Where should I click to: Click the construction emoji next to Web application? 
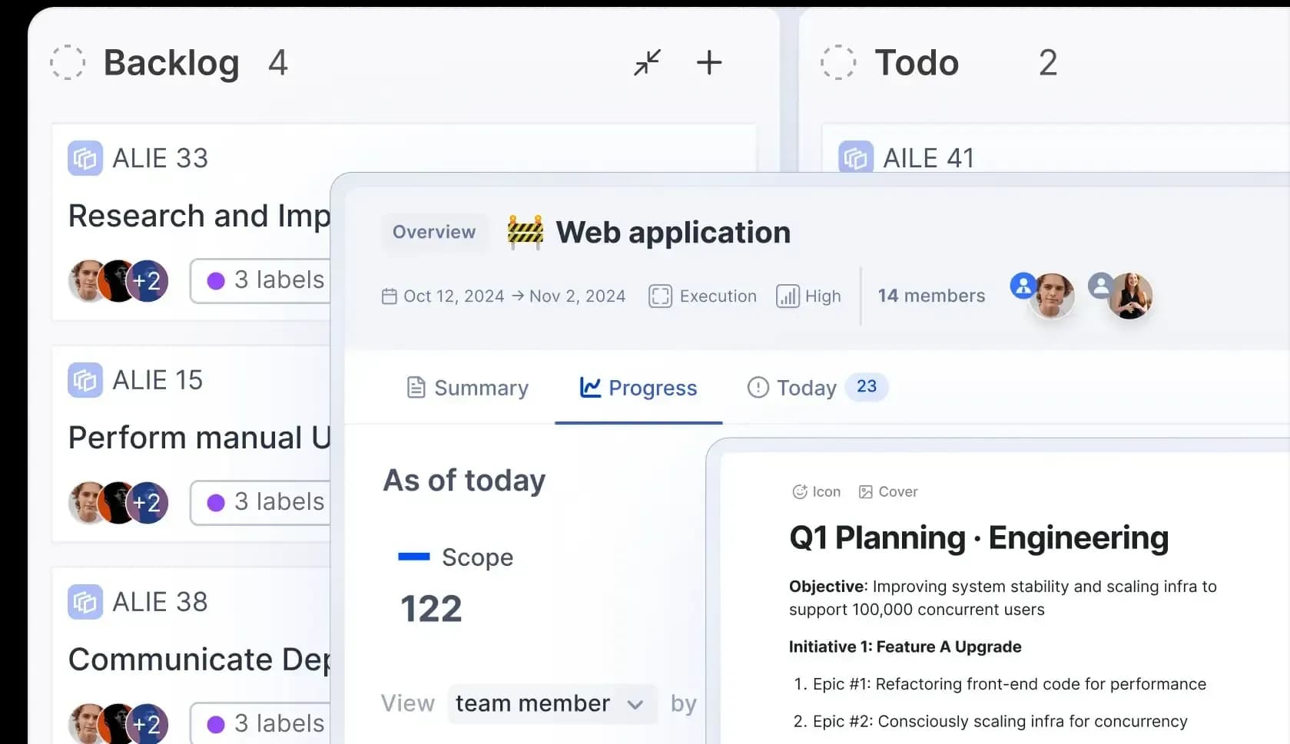click(x=526, y=232)
